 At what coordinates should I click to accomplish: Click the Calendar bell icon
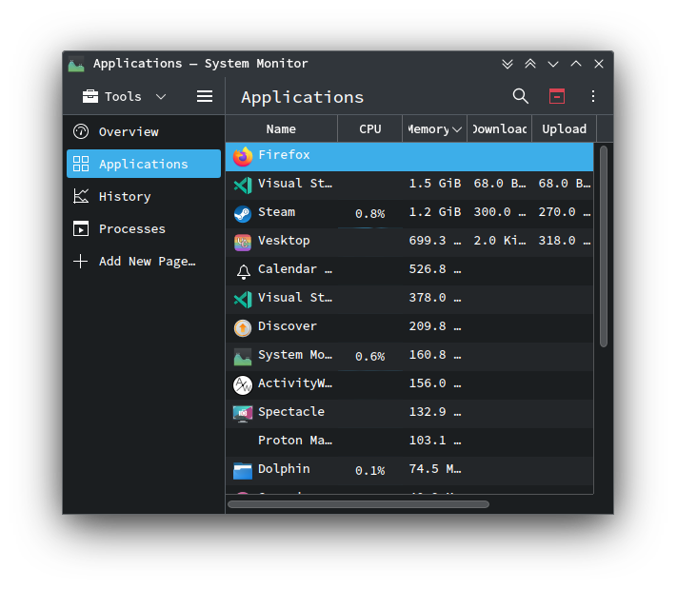coord(243,271)
